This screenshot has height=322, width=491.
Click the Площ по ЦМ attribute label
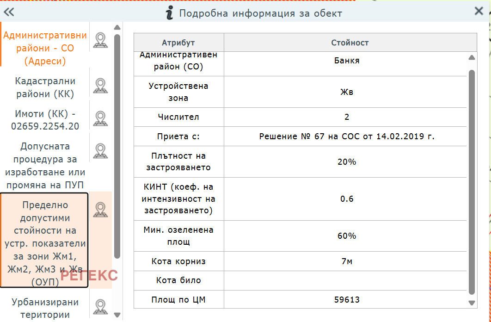pyautogui.click(x=178, y=300)
